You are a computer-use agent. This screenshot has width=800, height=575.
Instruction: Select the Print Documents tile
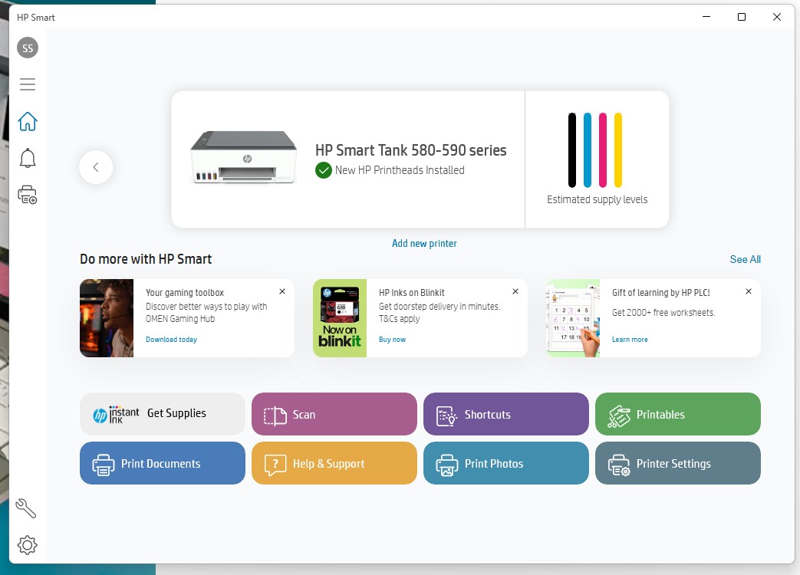(163, 463)
